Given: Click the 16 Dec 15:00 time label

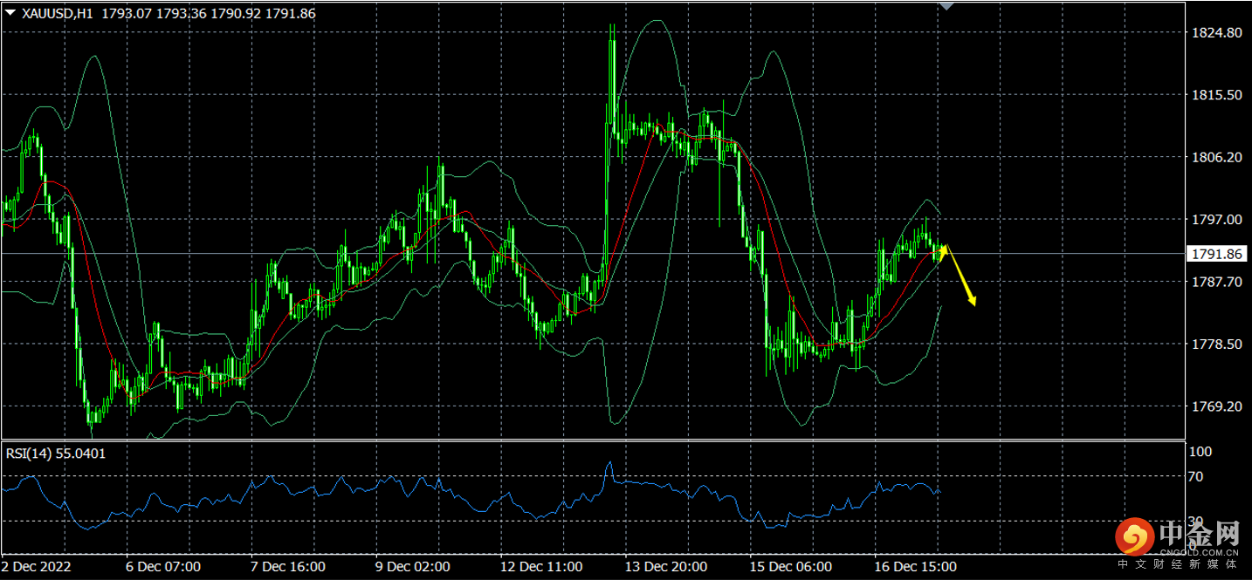Looking at the screenshot, I should pos(914,567).
